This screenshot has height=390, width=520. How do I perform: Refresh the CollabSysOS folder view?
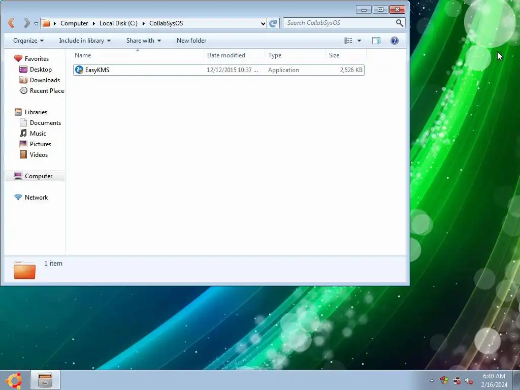tap(273, 23)
